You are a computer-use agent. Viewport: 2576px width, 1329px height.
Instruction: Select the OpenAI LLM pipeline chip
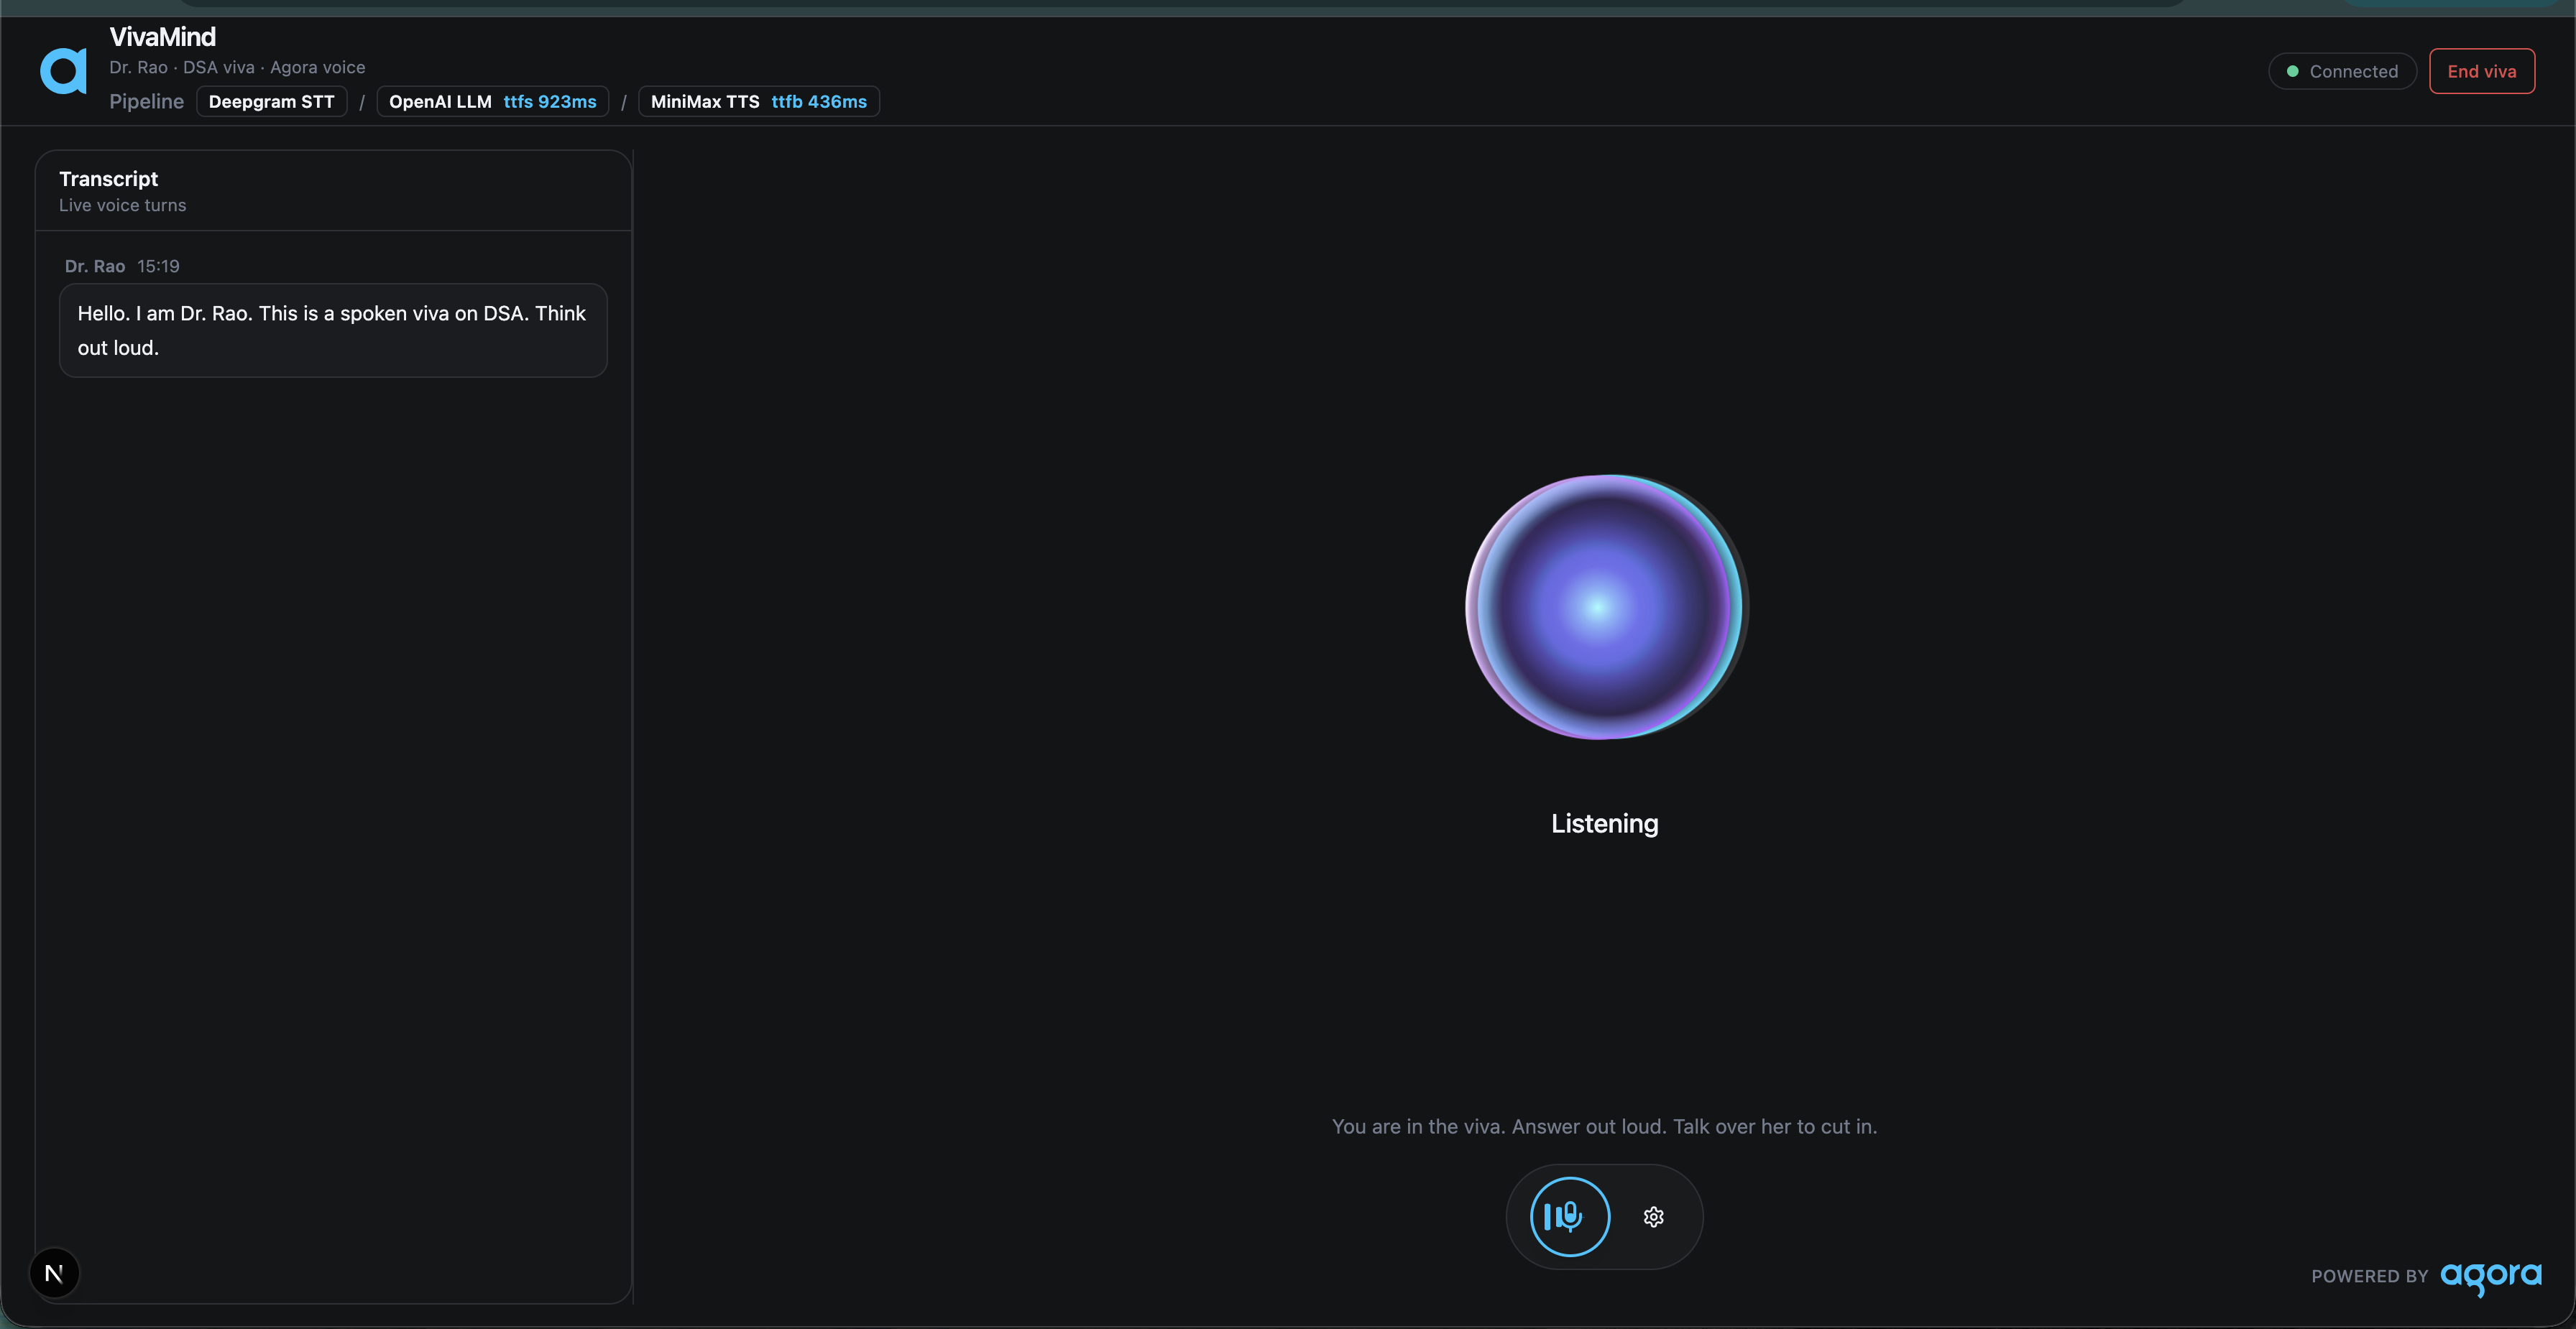pyautogui.click(x=493, y=101)
